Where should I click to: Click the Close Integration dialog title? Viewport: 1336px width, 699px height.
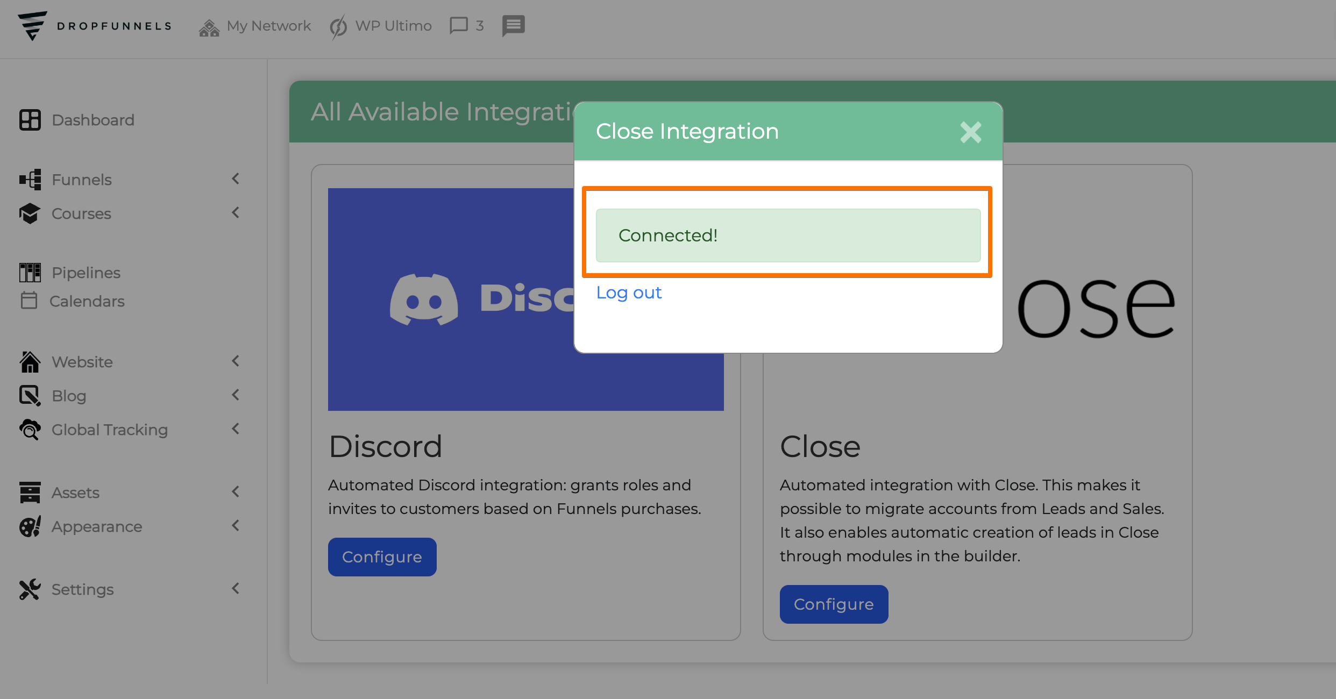tap(687, 131)
